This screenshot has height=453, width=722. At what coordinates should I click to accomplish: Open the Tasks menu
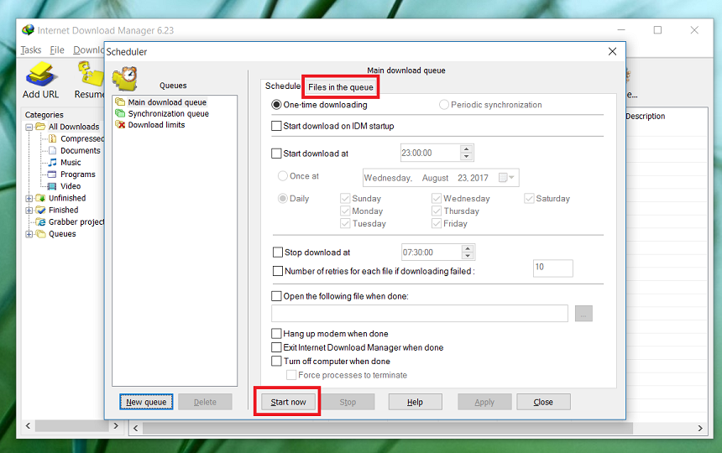point(31,49)
